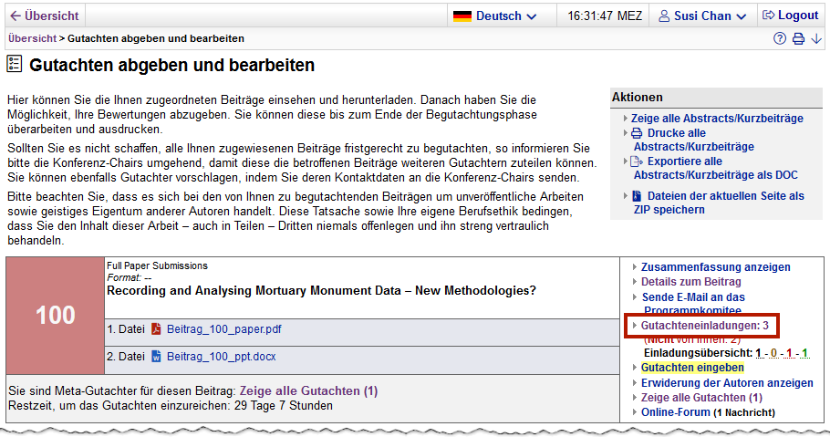The image size is (830, 437).
Task: Click the print page icon in breadcrumb bar
Action: [x=798, y=38]
